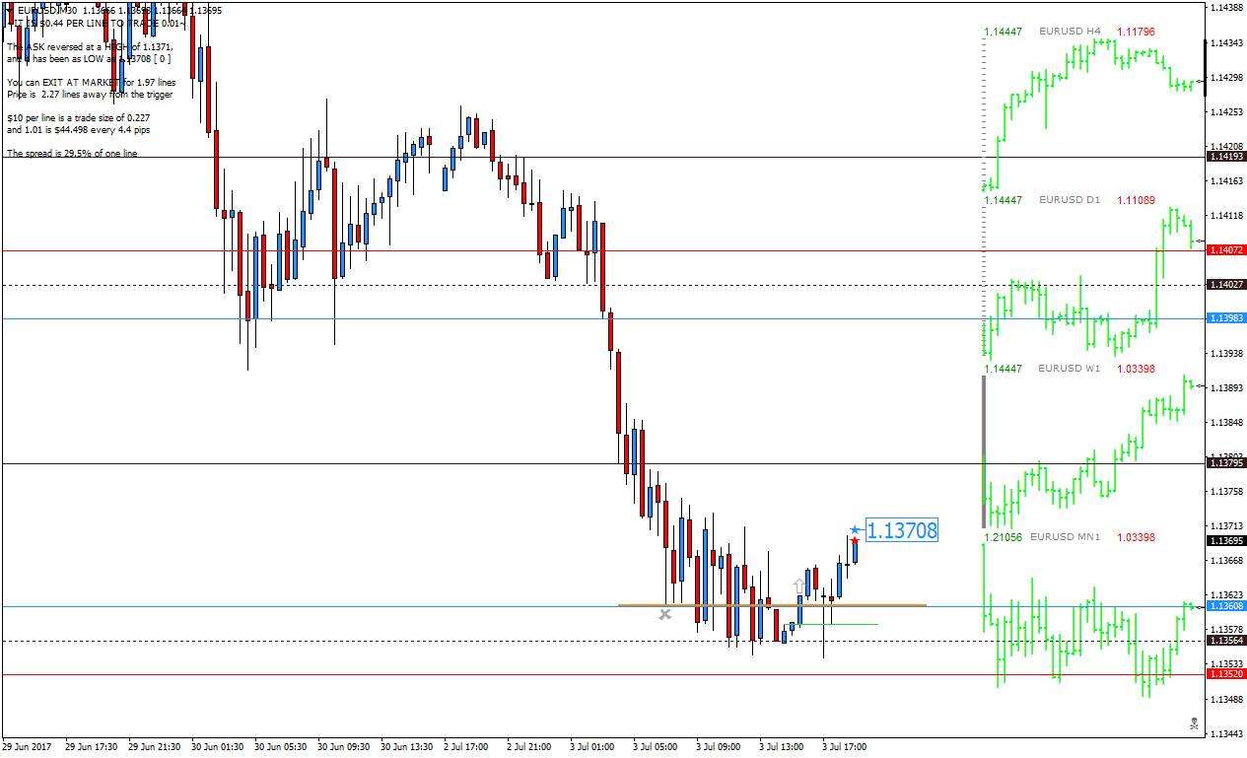Click the skull icon at bottom right
The image size is (1247, 758).
(1194, 724)
